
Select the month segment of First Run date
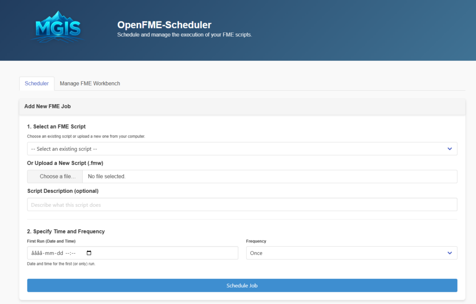(x=49, y=253)
